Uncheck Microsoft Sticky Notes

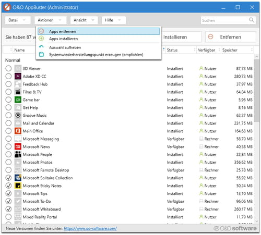8,185
